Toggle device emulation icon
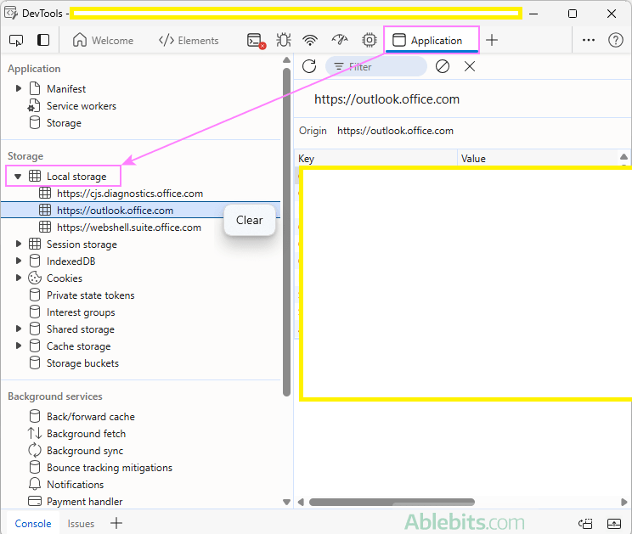 (x=43, y=40)
